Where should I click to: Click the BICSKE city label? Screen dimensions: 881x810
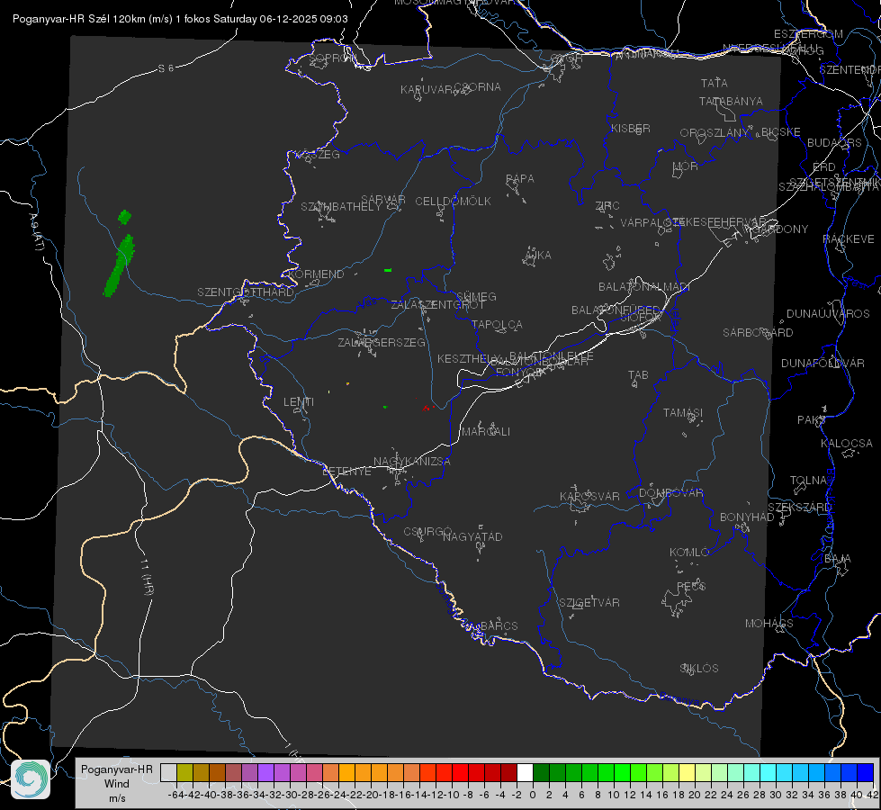781,132
